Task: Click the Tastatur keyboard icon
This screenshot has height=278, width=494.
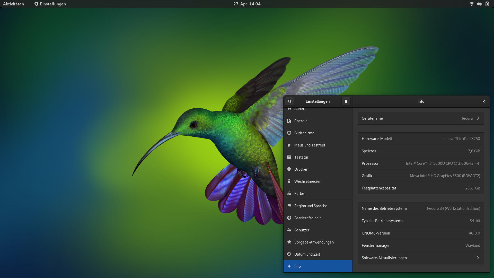Action: 289,157
